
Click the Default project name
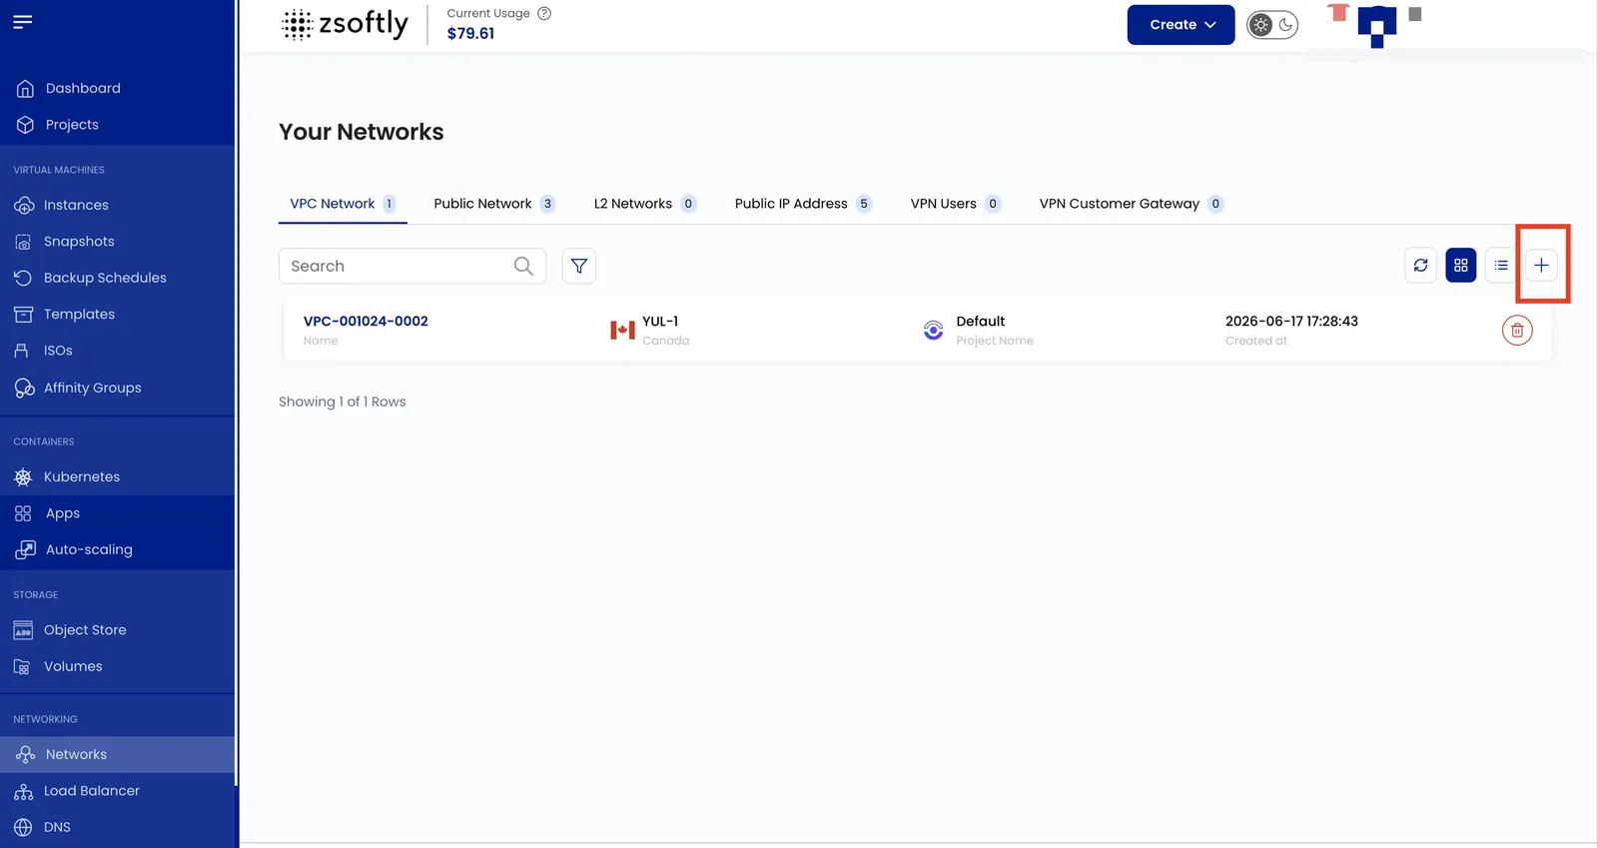click(x=981, y=321)
